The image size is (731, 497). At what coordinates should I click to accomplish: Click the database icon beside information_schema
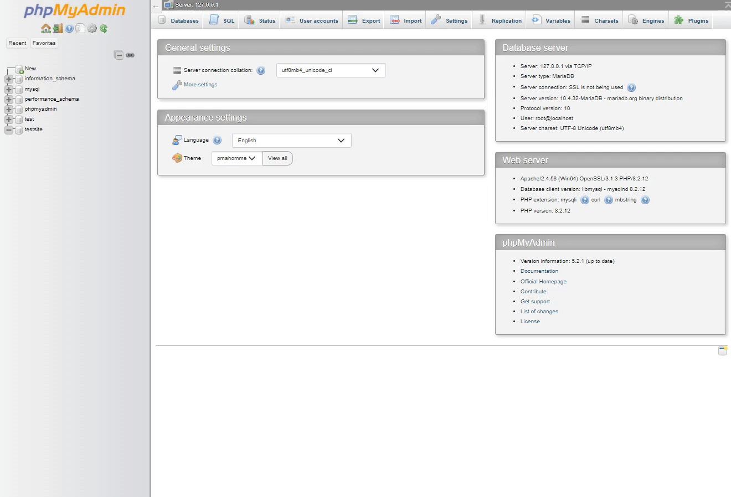[x=19, y=79]
